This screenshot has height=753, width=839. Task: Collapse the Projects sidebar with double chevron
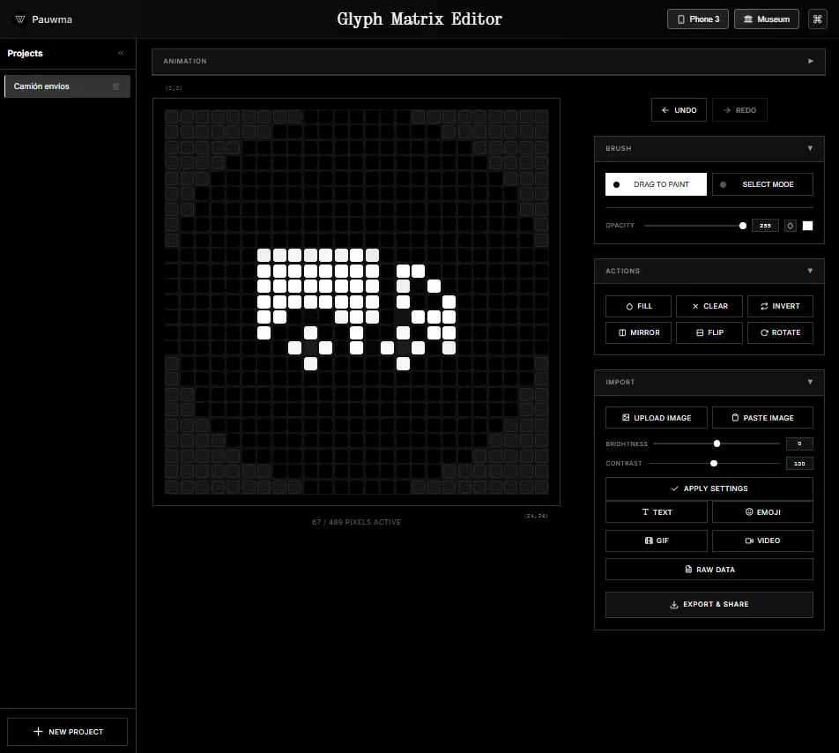[x=121, y=54]
